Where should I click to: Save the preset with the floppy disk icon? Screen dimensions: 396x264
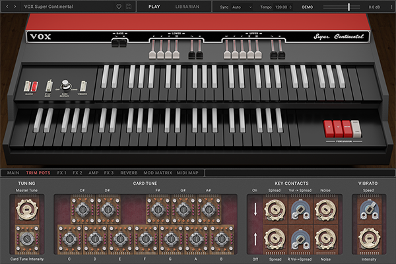(129, 7)
